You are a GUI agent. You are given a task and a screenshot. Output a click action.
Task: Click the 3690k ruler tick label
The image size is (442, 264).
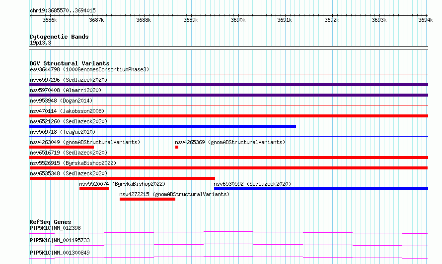238,20
